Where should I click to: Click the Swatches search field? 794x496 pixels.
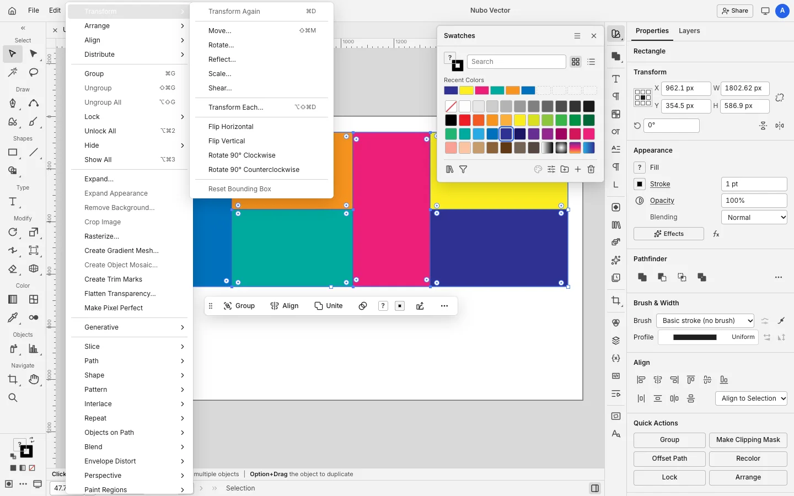[x=516, y=62]
